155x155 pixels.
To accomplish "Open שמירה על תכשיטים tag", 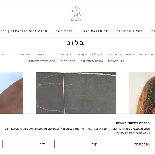I will point(92,61).
